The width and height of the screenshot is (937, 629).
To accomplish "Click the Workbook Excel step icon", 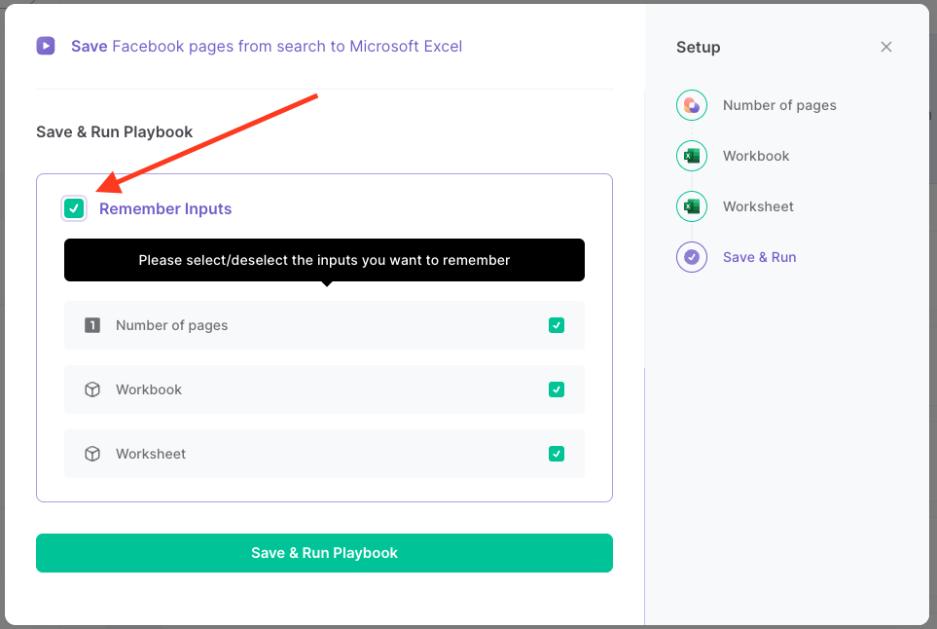I will [x=692, y=156].
